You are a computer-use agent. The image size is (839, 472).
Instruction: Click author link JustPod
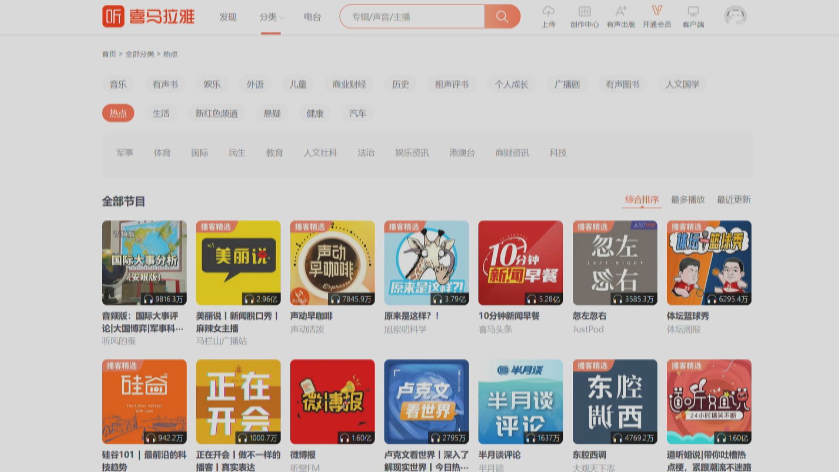click(x=588, y=329)
